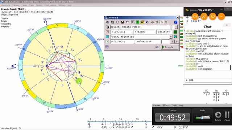Click the time field 6:52:00

pos(144,32)
